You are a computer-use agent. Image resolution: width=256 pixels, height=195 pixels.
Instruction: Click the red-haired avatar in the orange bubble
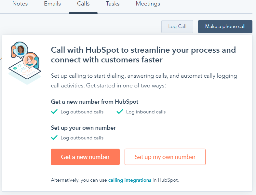tap(30, 60)
